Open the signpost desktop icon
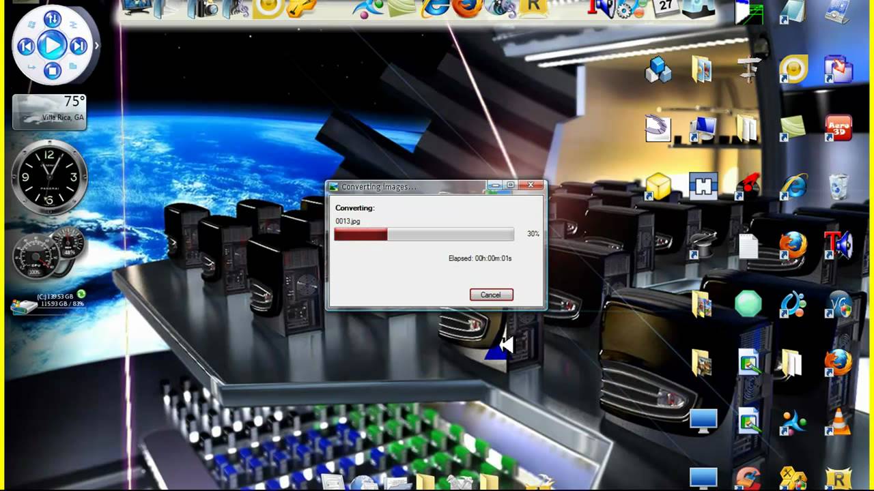874x491 pixels. [748, 69]
